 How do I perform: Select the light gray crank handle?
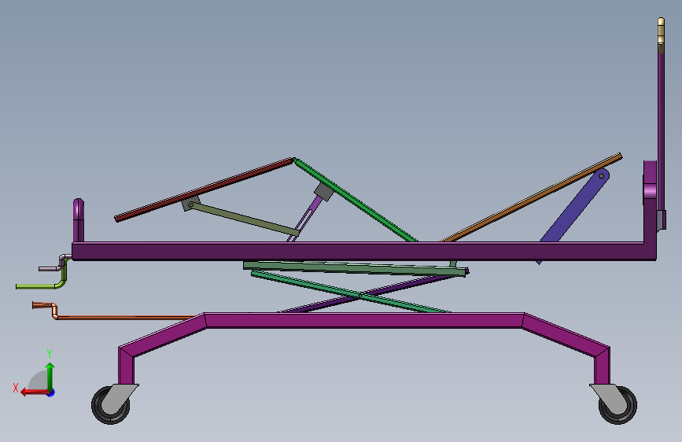click(54, 264)
